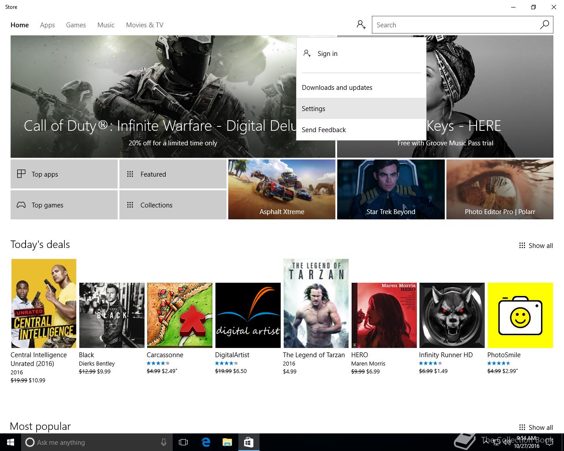Open Central Intelligence movie poster
This screenshot has width=564, height=451.
coord(44,303)
